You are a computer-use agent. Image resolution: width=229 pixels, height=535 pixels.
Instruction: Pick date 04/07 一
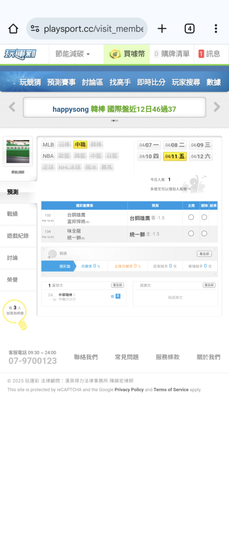pyautogui.click(x=149, y=145)
